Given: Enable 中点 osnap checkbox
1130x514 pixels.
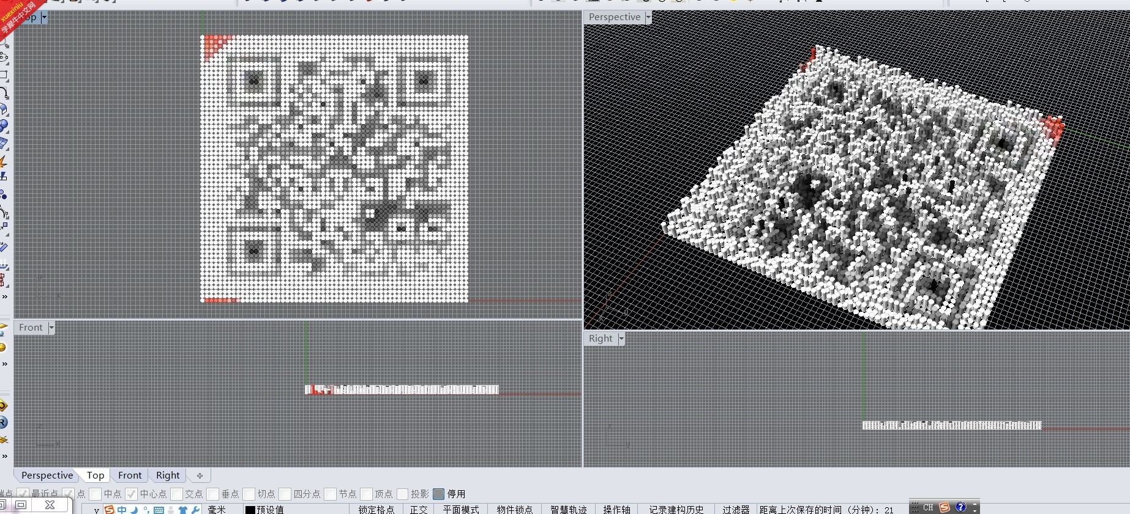Looking at the screenshot, I should coord(95,494).
